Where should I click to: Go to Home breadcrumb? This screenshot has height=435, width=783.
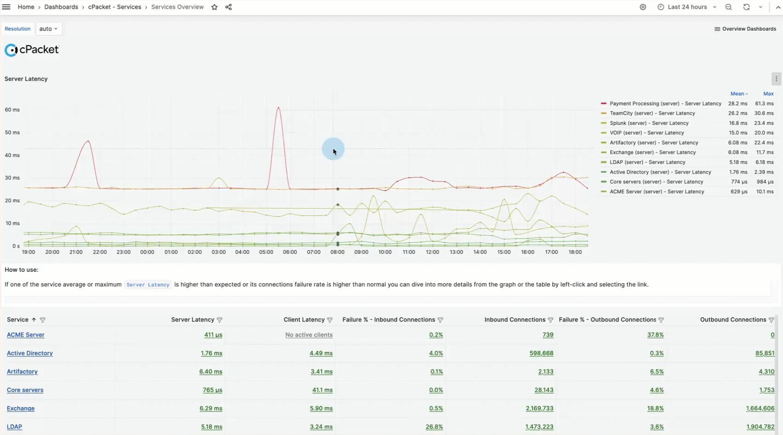pos(26,7)
